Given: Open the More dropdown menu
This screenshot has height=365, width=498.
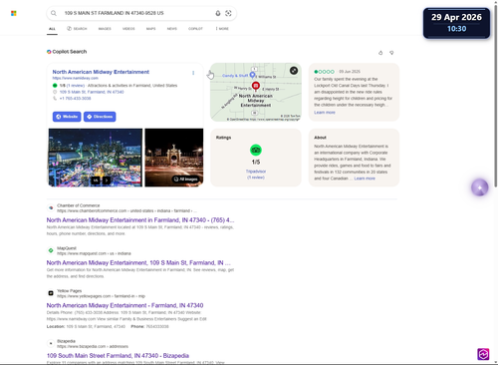Looking at the screenshot, I should 222,29.
